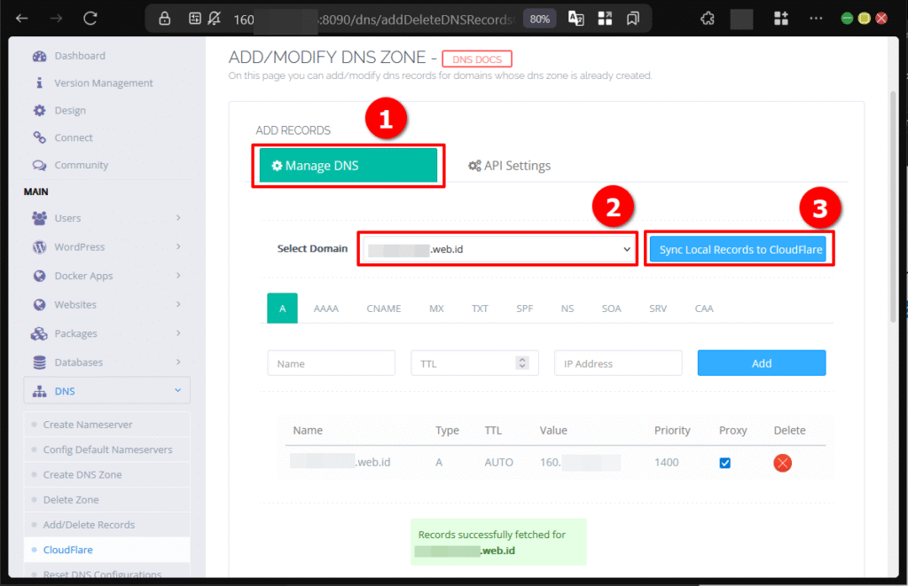
Task: Open the DNS DOCS link
Action: coord(476,59)
